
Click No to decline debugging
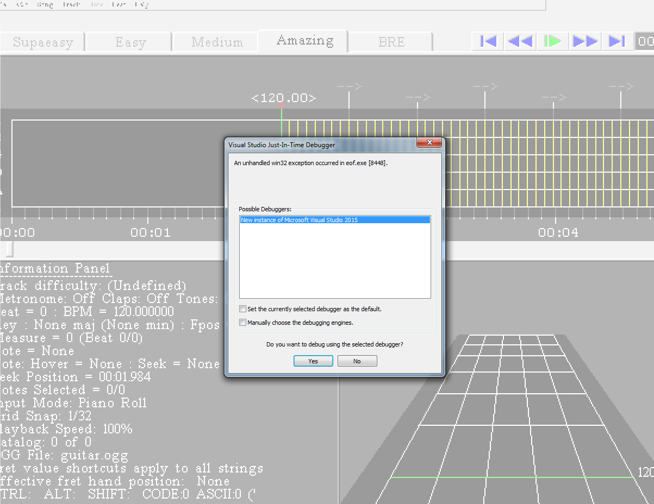(x=357, y=361)
